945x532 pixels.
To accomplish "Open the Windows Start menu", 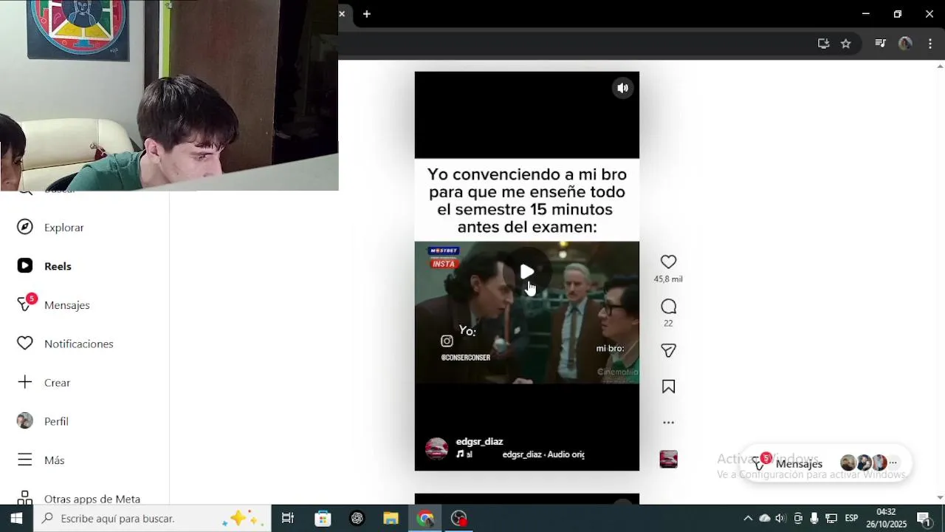I will click(x=16, y=519).
